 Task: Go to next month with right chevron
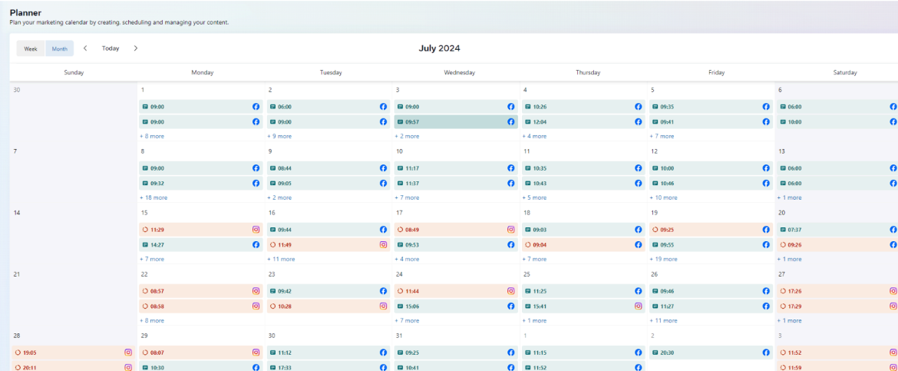pyautogui.click(x=136, y=48)
